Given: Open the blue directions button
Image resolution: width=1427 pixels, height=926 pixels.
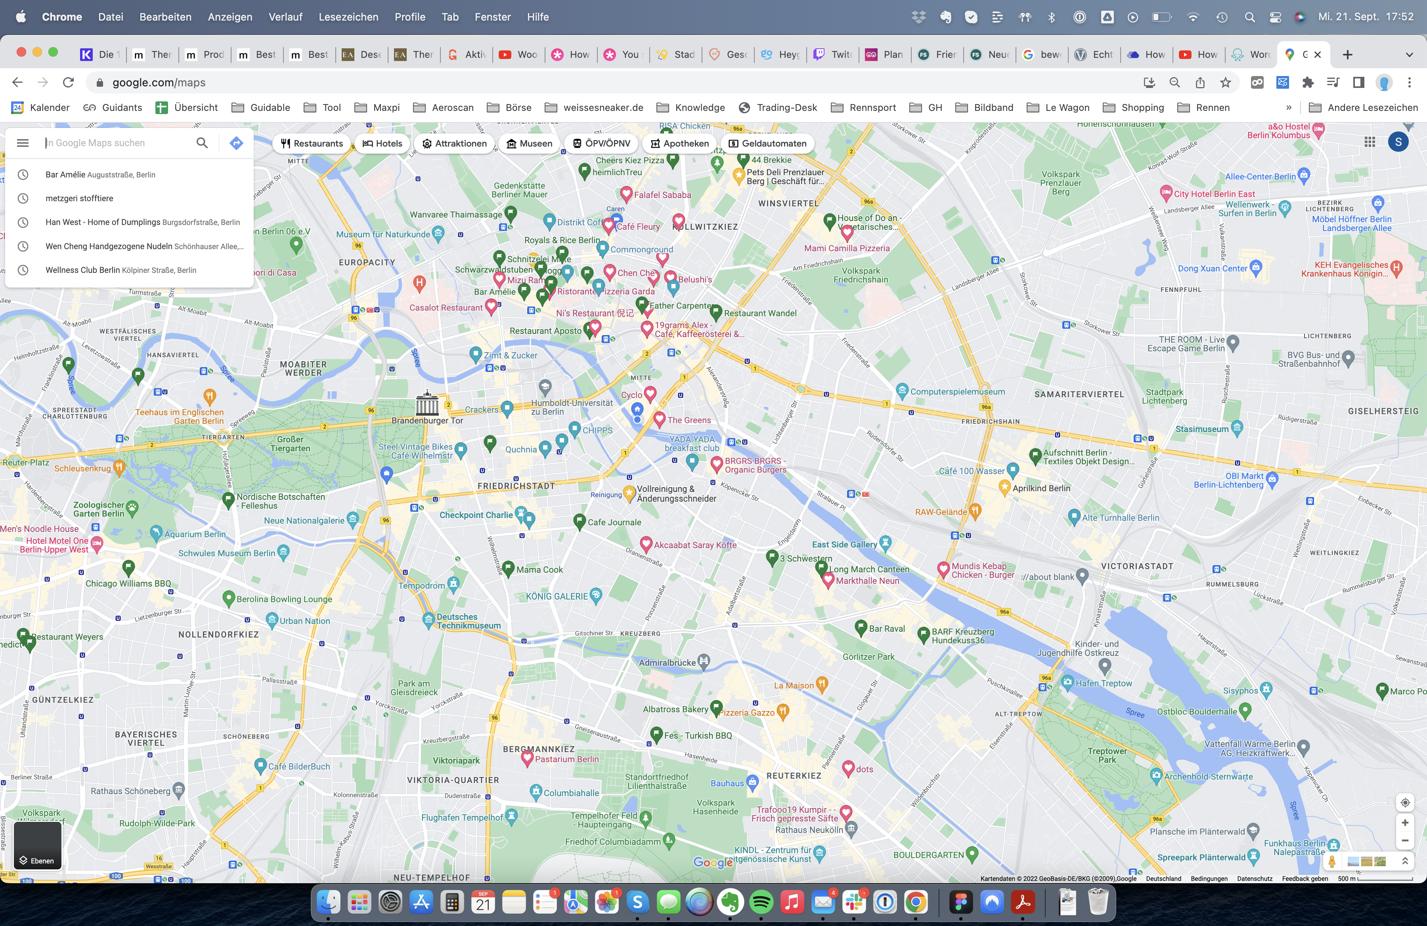Looking at the screenshot, I should (236, 143).
